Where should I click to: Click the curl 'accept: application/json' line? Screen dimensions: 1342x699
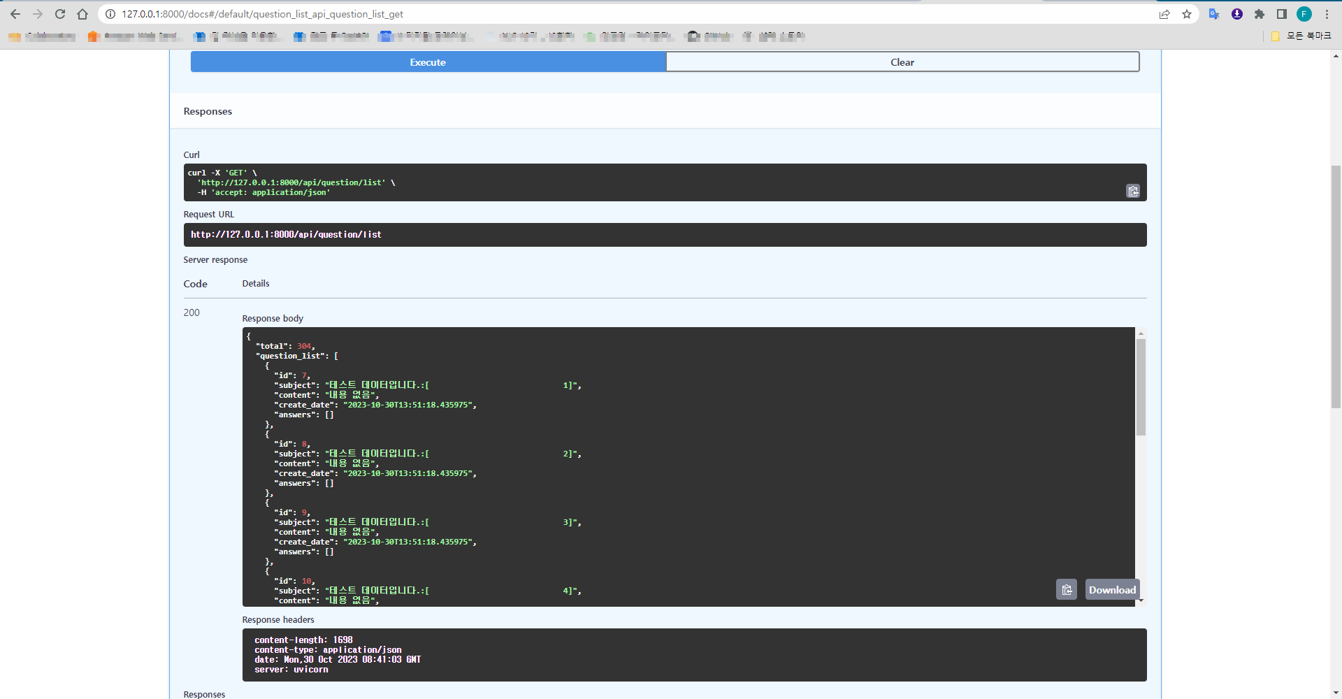point(264,193)
